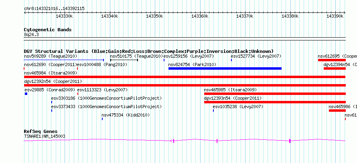This screenshot has width=357, height=163.
Task: Open the dgv12393n54 (Cooper2011) label
Action: tap(233, 98)
